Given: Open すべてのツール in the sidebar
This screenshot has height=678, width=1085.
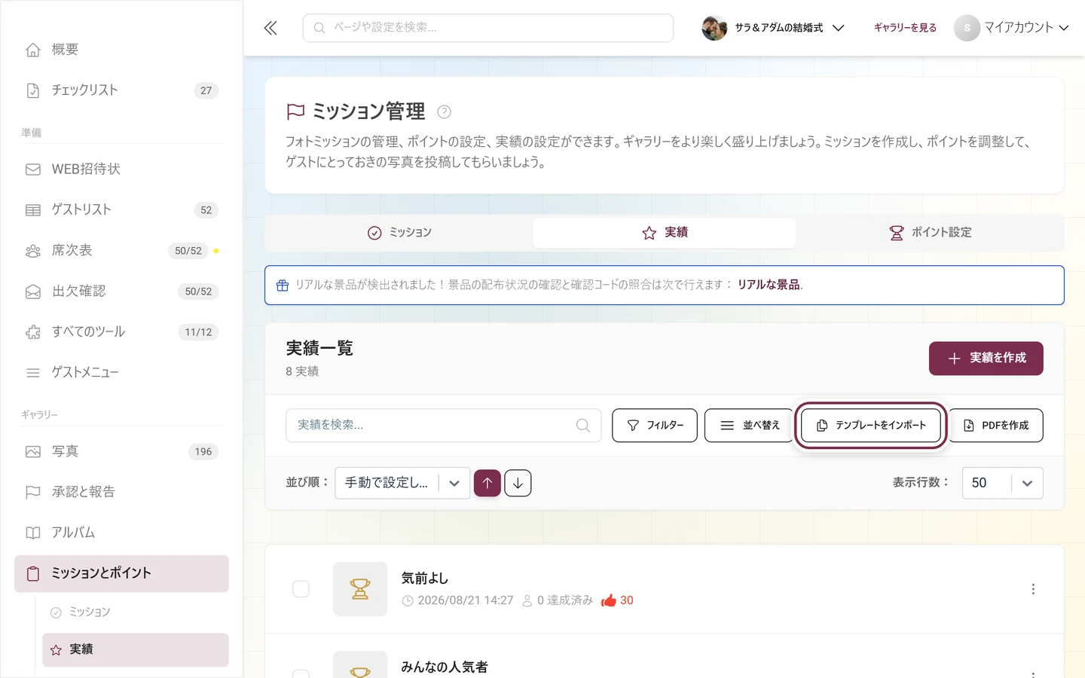Looking at the screenshot, I should 121,332.
